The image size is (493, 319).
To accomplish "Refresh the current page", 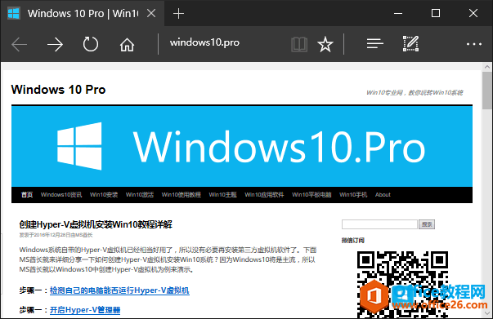I will click(x=91, y=44).
